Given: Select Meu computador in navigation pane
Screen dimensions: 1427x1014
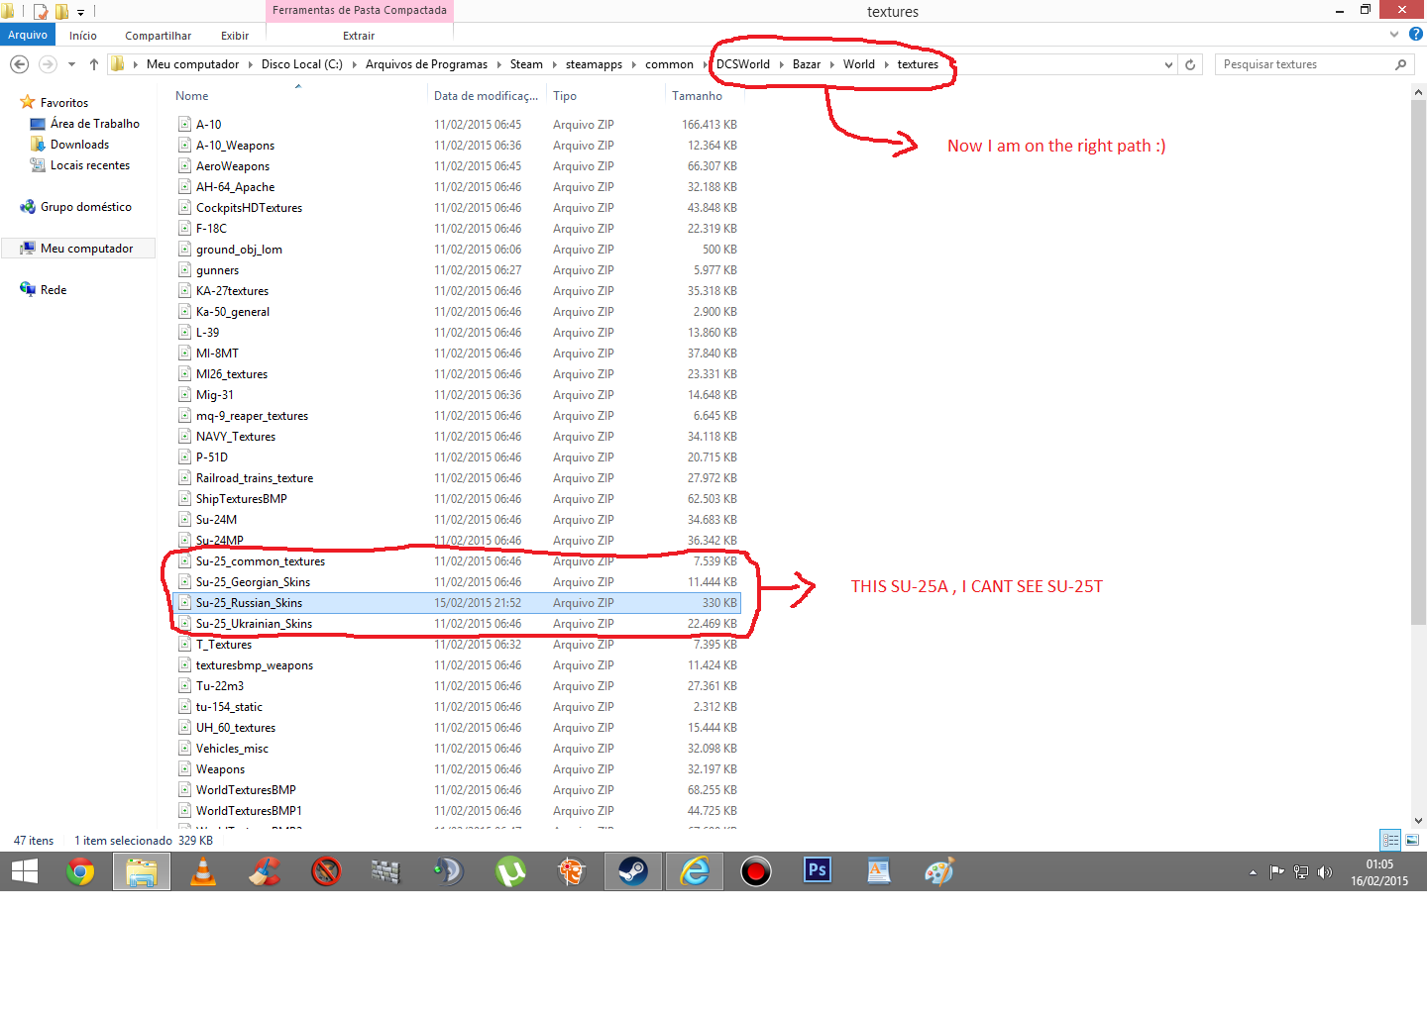Looking at the screenshot, I should tap(86, 249).
